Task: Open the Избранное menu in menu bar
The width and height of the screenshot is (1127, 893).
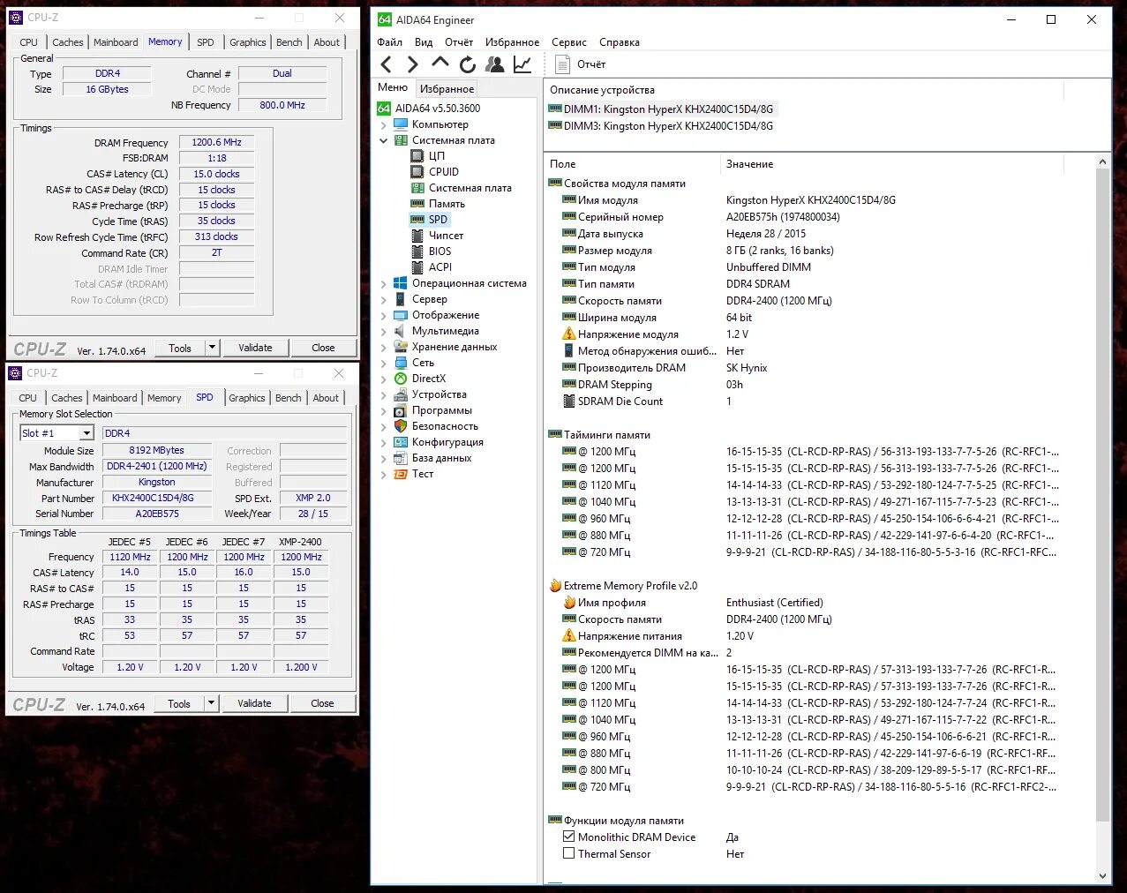Action: 512,42
